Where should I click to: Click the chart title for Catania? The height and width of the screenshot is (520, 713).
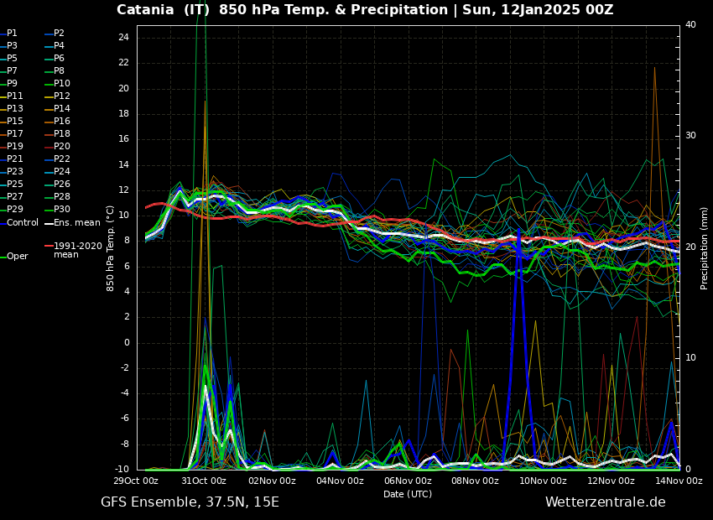click(x=365, y=10)
